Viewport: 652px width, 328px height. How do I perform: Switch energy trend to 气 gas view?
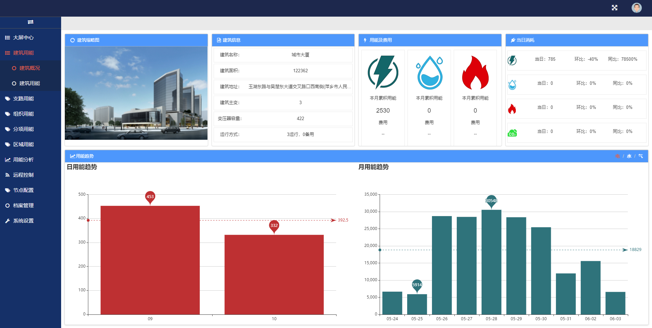pyautogui.click(x=640, y=156)
